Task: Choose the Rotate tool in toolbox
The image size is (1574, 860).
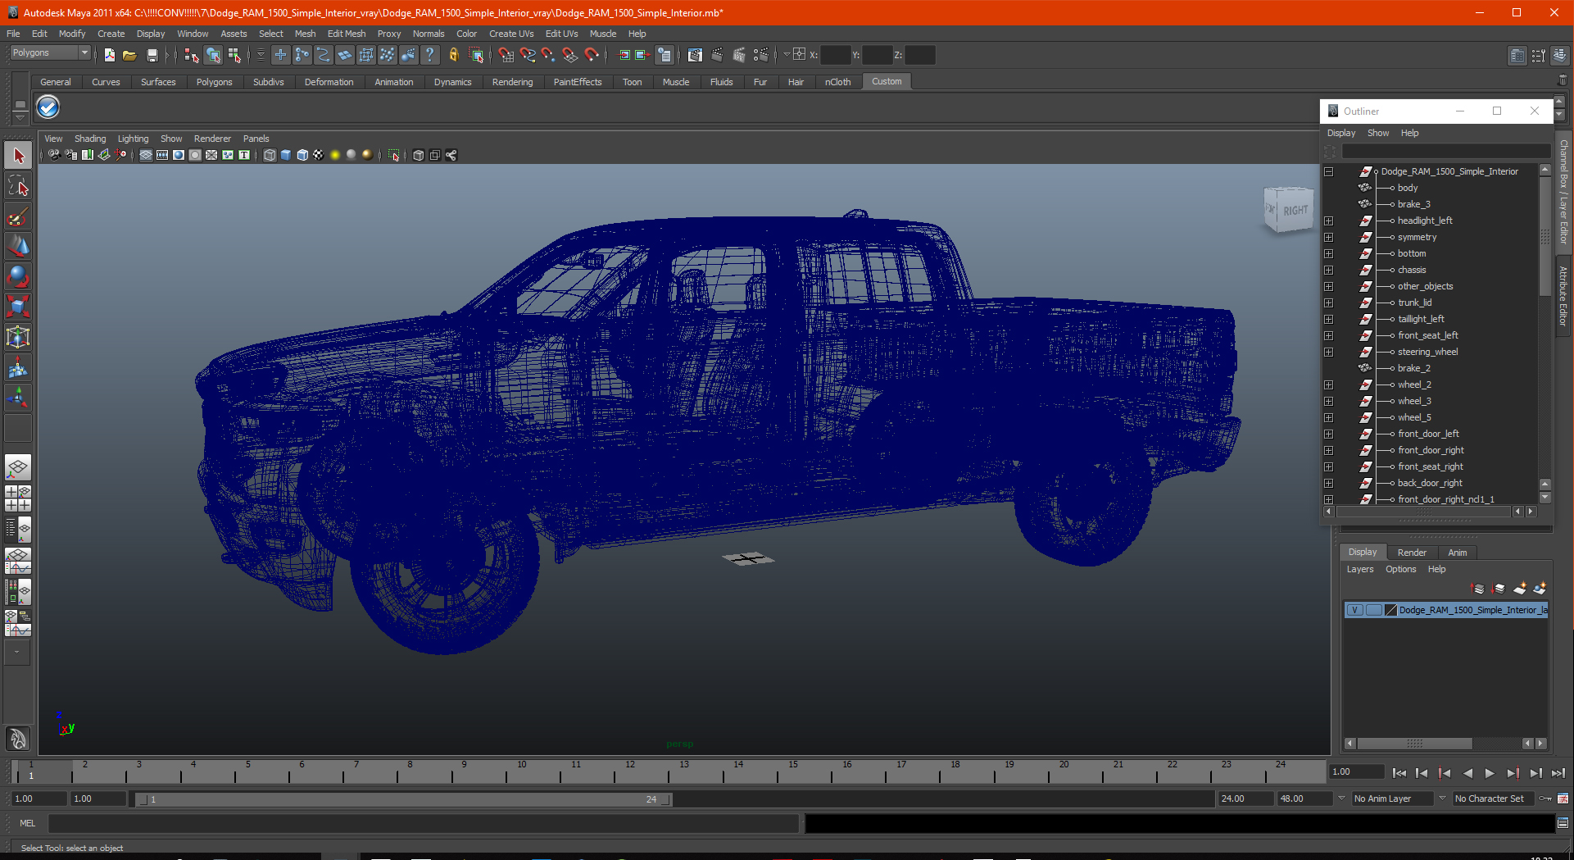Action: pyautogui.click(x=18, y=277)
